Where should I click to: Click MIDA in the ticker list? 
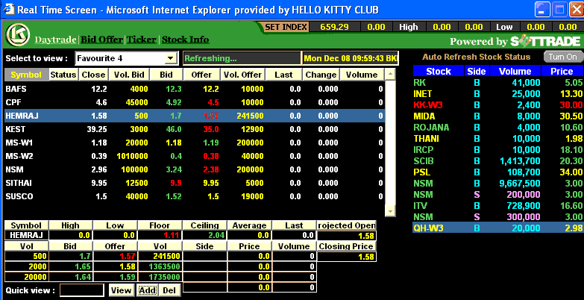[x=424, y=116]
